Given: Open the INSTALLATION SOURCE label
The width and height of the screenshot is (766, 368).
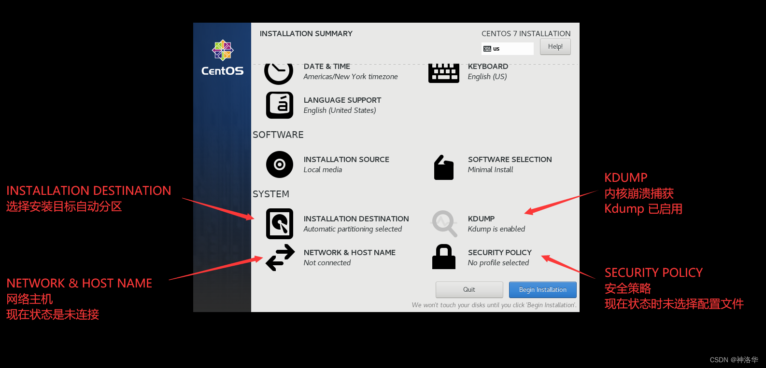Looking at the screenshot, I should tap(346, 160).
